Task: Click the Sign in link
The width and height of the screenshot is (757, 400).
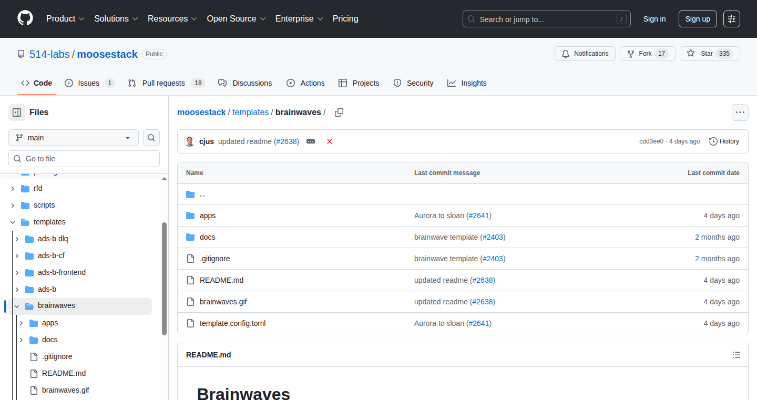Action: click(x=654, y=19)
